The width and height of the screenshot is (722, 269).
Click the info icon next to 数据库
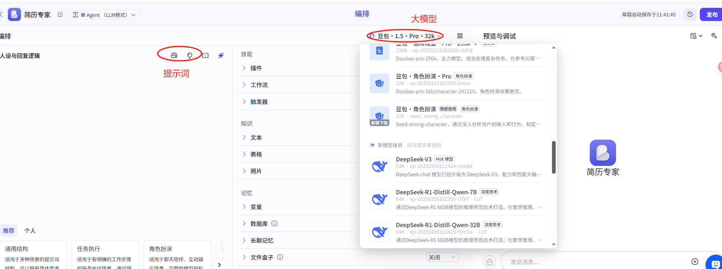point(274,223)
